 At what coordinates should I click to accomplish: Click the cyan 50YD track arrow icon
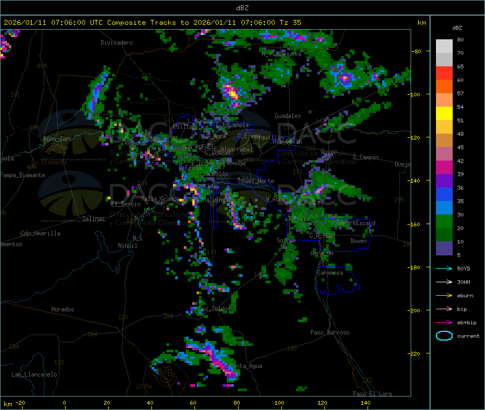[x=444, y=268]
